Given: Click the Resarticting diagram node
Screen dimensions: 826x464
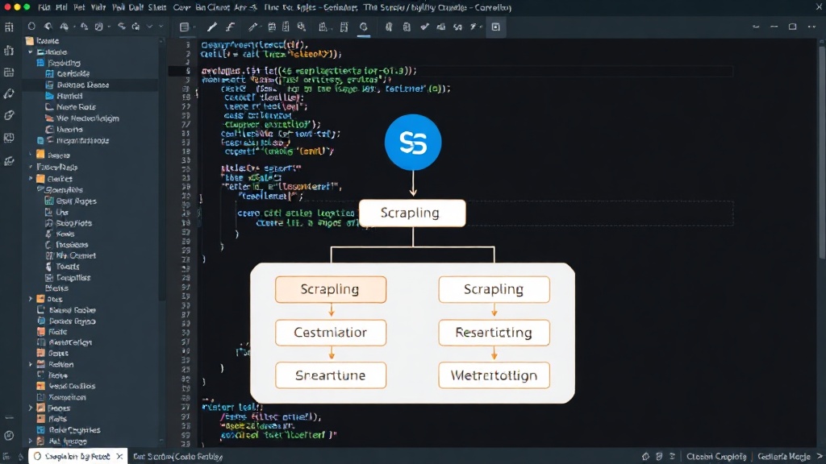Looking at the screenshot, I should tap(494, 333).
